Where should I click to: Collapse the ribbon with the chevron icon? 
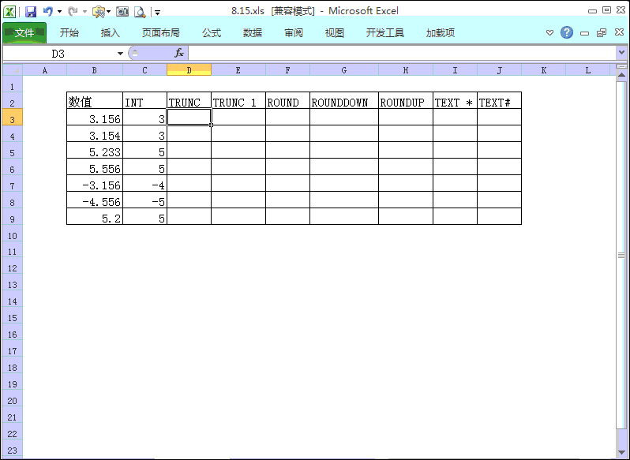point(549,32)
